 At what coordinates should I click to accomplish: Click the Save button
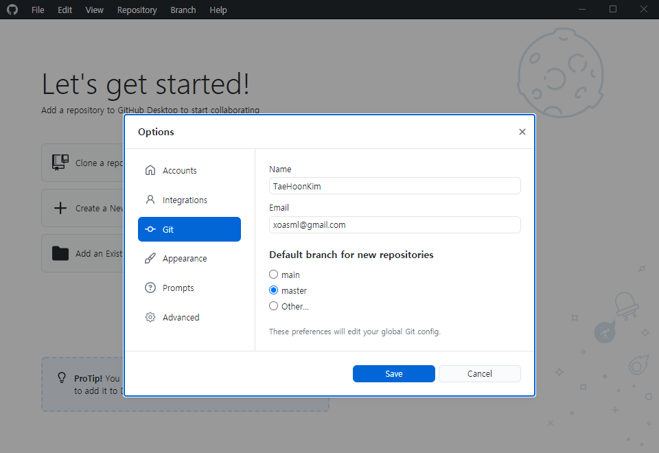(x=394, y=373)
